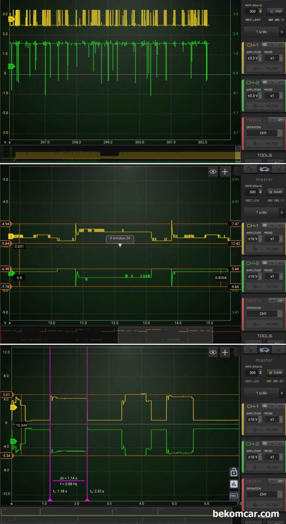The image size is (286, 524).
Task: Adjust the Rate 300 stepper beside the STOP button
Action: pos(260,11)
